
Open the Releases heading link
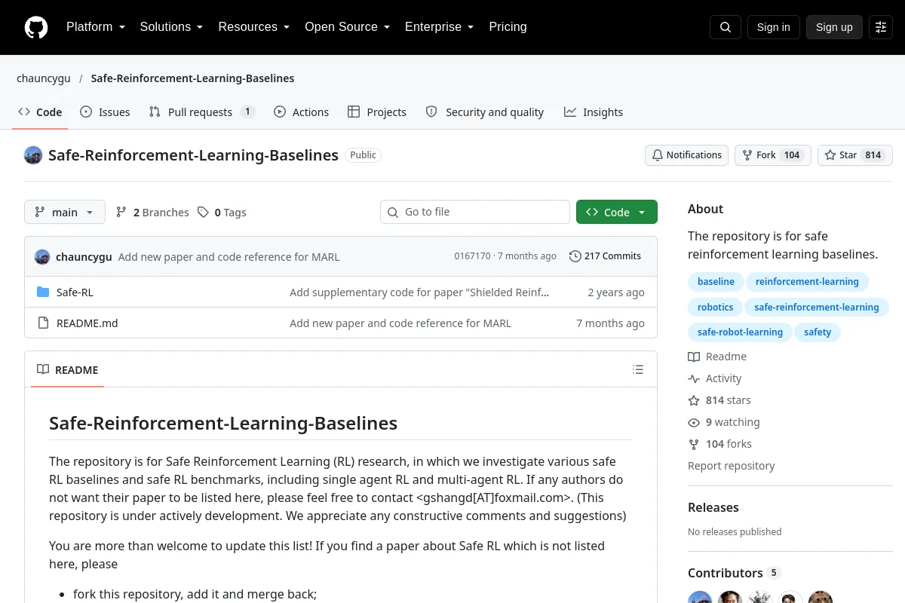(x=713, y=507)
